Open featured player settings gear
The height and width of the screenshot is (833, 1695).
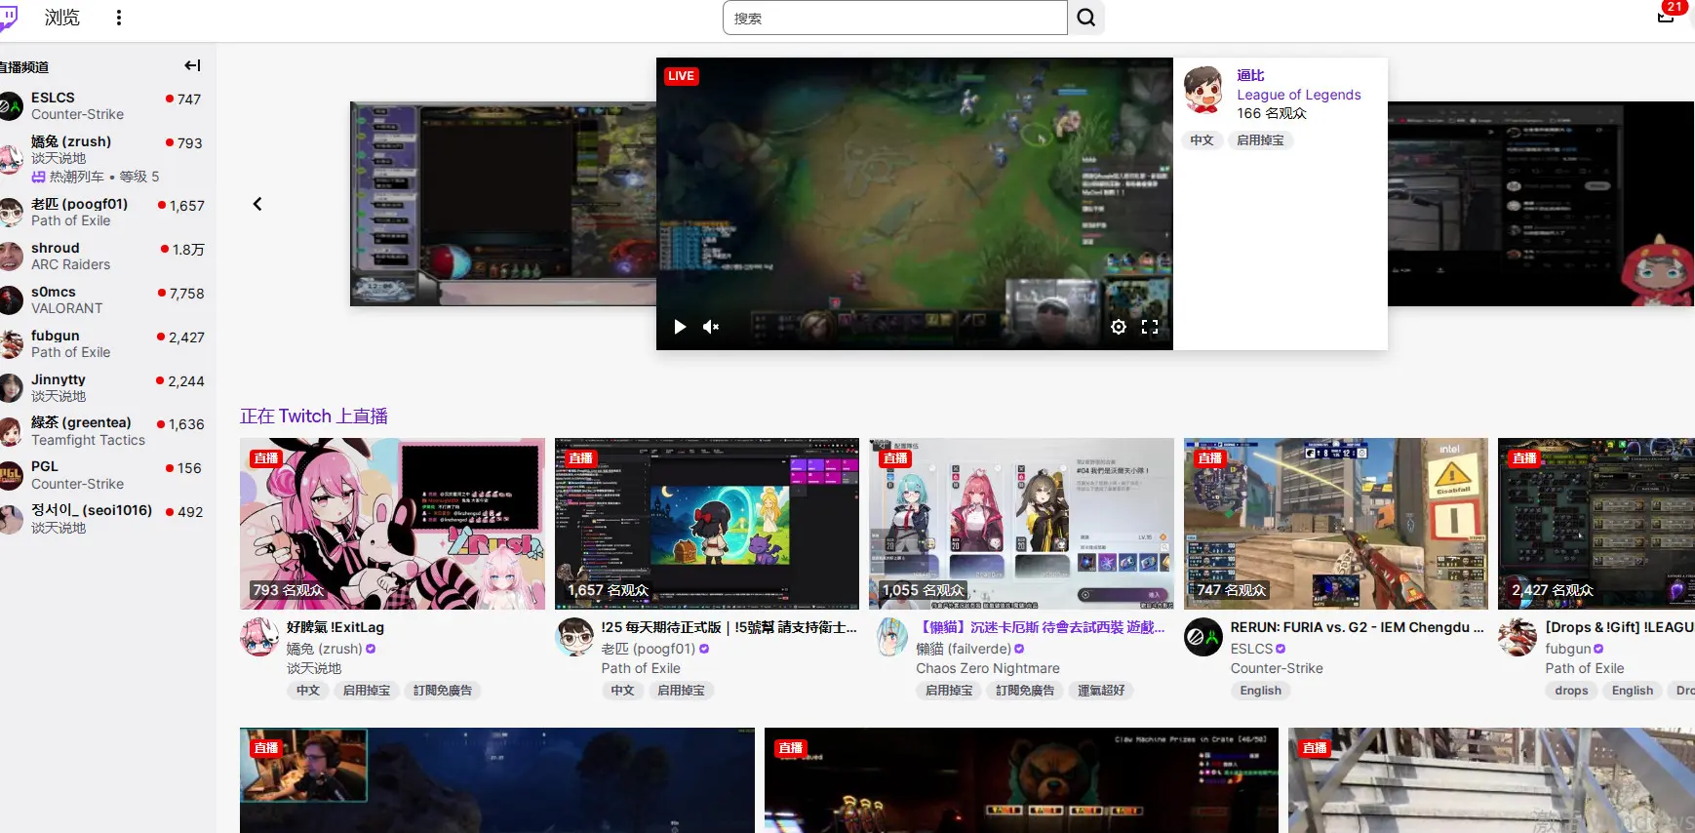(x=1119, y=327)
